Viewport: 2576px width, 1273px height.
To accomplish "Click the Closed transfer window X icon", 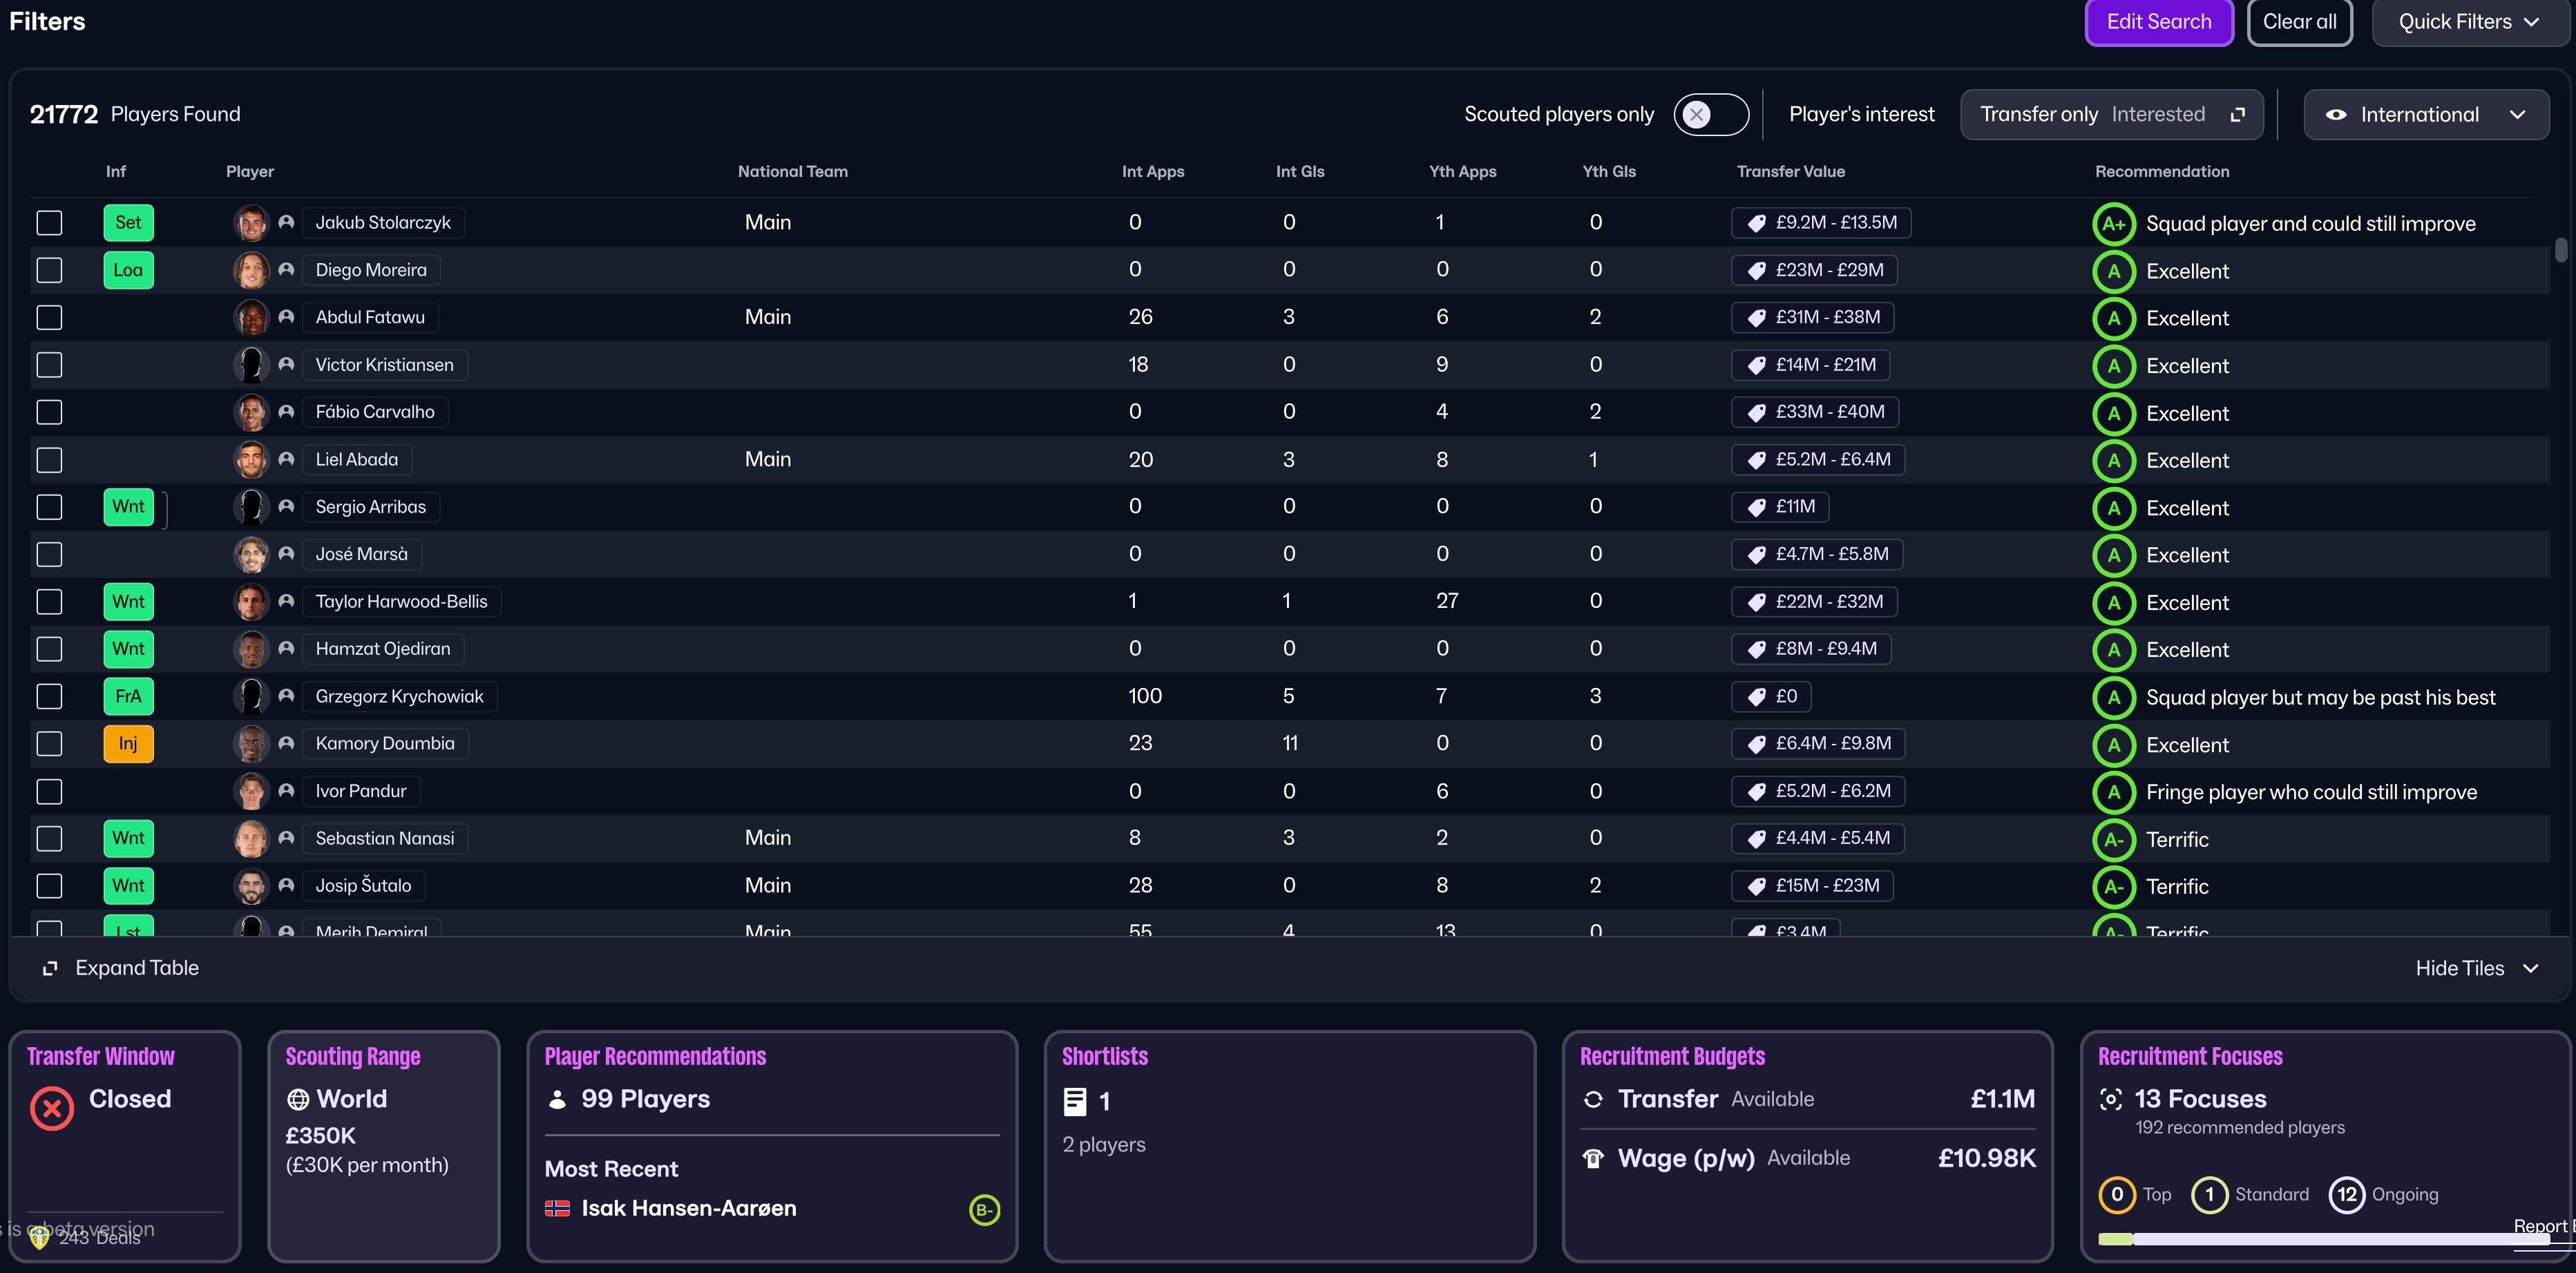I will pyautogui.click(x=52, y=1109).
